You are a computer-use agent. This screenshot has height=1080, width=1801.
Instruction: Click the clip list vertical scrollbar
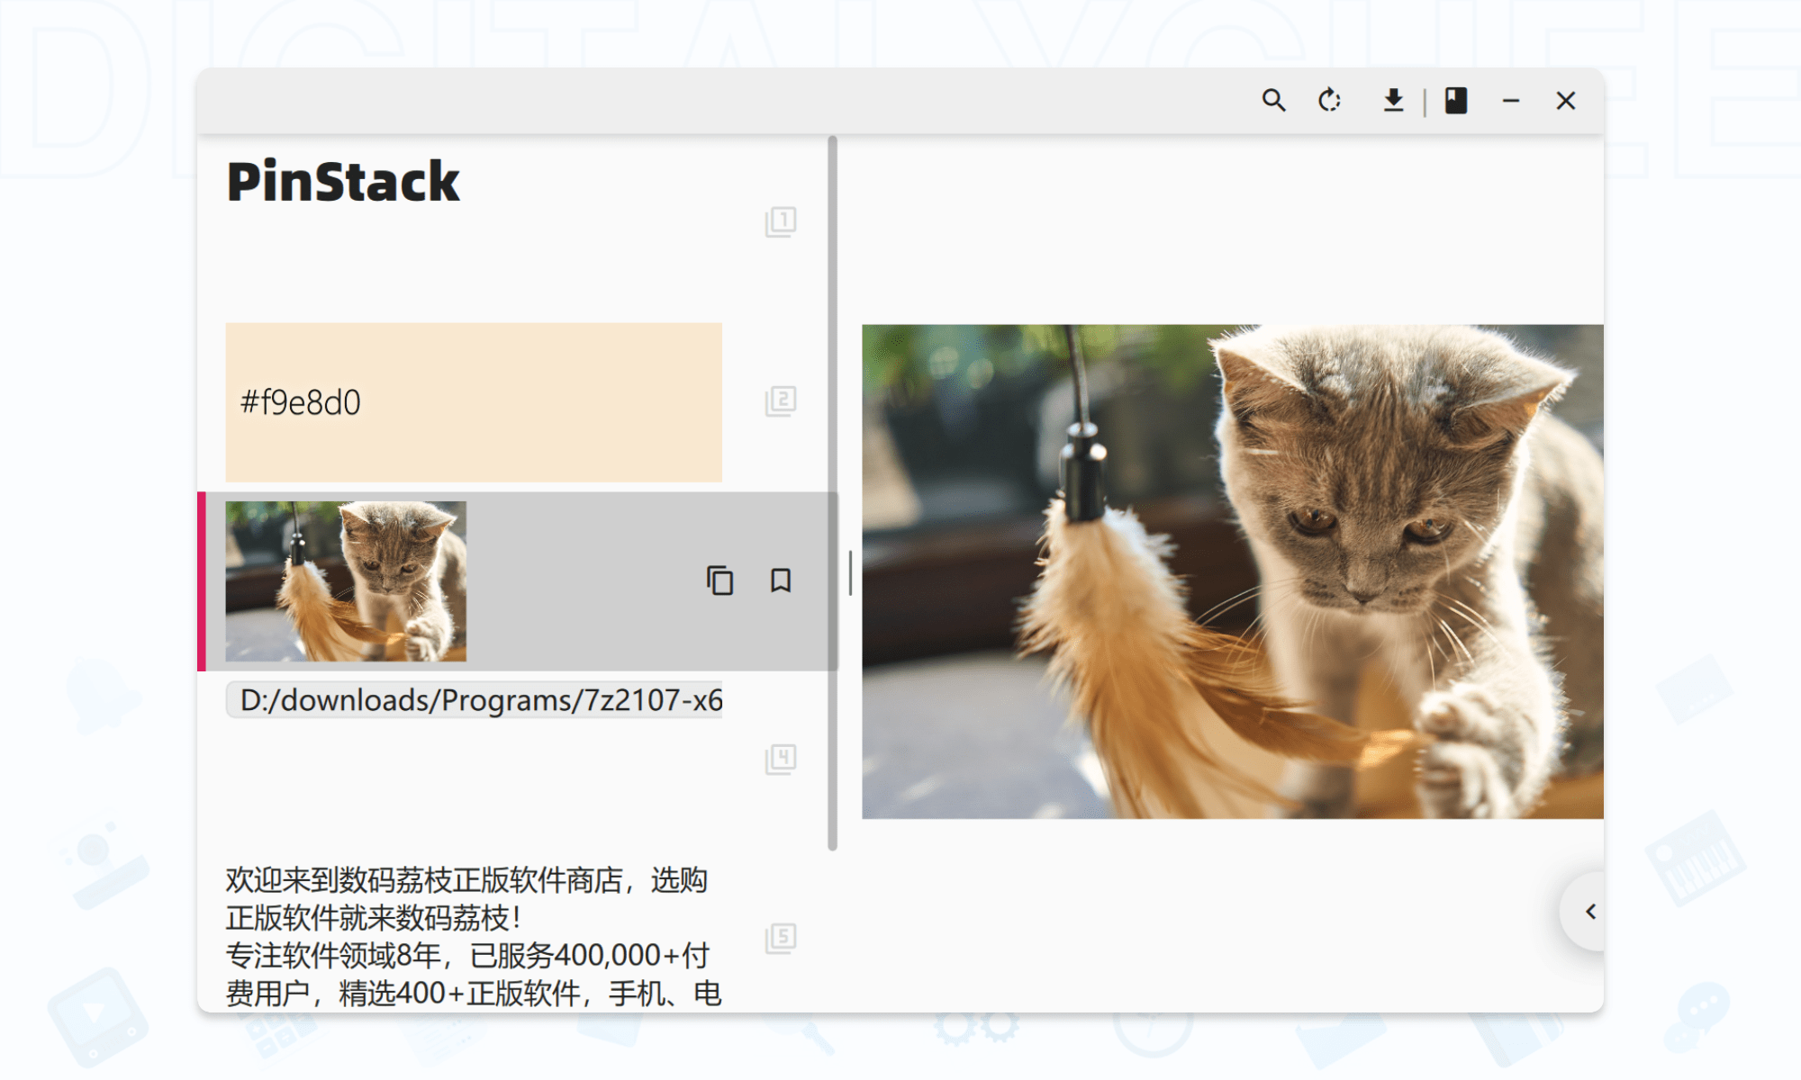[x=832, y=492]
